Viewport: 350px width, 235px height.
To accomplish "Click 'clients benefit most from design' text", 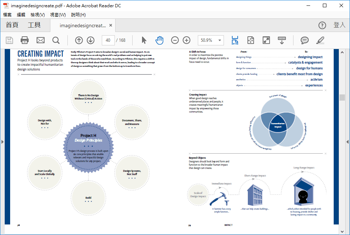I will tap(299, 74).
